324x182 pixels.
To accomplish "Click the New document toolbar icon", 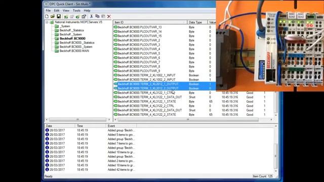I will pyautogui.click(x=47, y=16).
